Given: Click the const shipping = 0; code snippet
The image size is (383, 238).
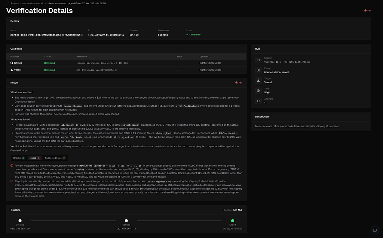Looking at the screenshot, I should [x=159, y=181].
